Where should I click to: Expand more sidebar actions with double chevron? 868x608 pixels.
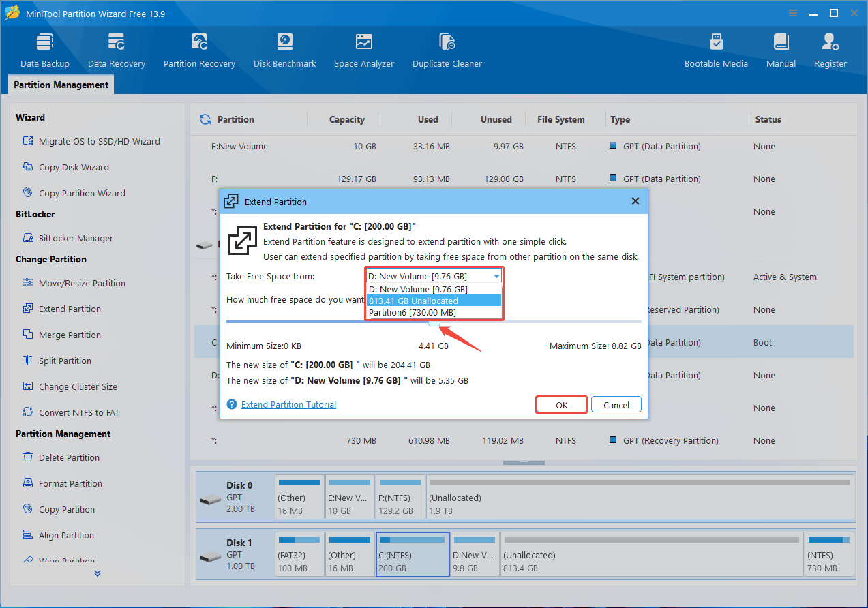click(98, 573)
